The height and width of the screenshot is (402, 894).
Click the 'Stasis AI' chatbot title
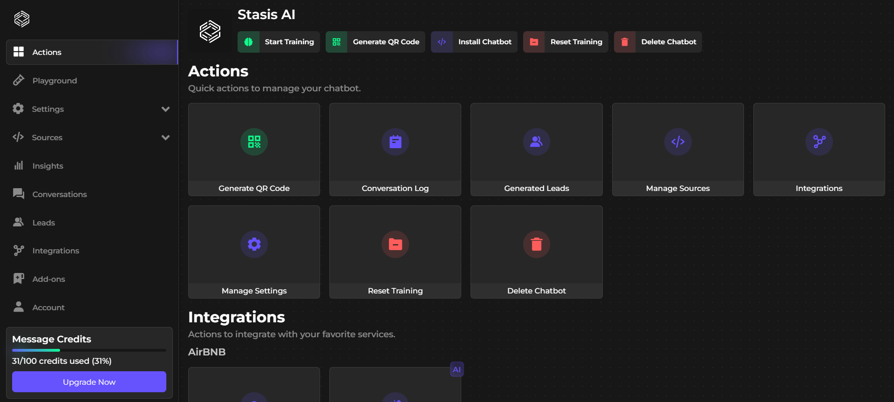point(266,14)
